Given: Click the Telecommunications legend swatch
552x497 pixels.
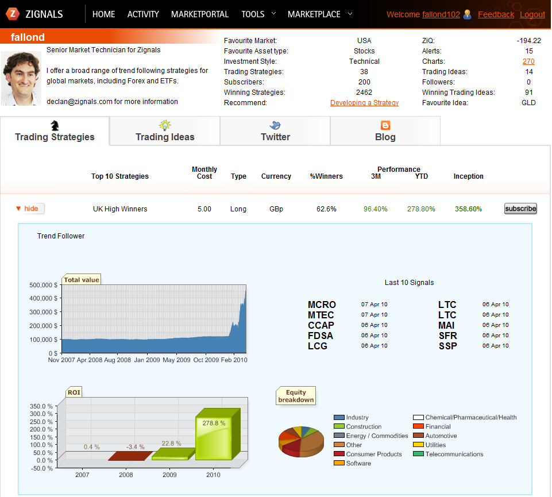Looking at the screenshot, I should pyautogui.click(x=418, y=454).
